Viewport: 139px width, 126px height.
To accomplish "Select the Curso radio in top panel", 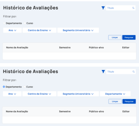I will coord(25,23).
